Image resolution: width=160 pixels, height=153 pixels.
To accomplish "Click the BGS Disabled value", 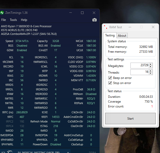I will 22,46.
